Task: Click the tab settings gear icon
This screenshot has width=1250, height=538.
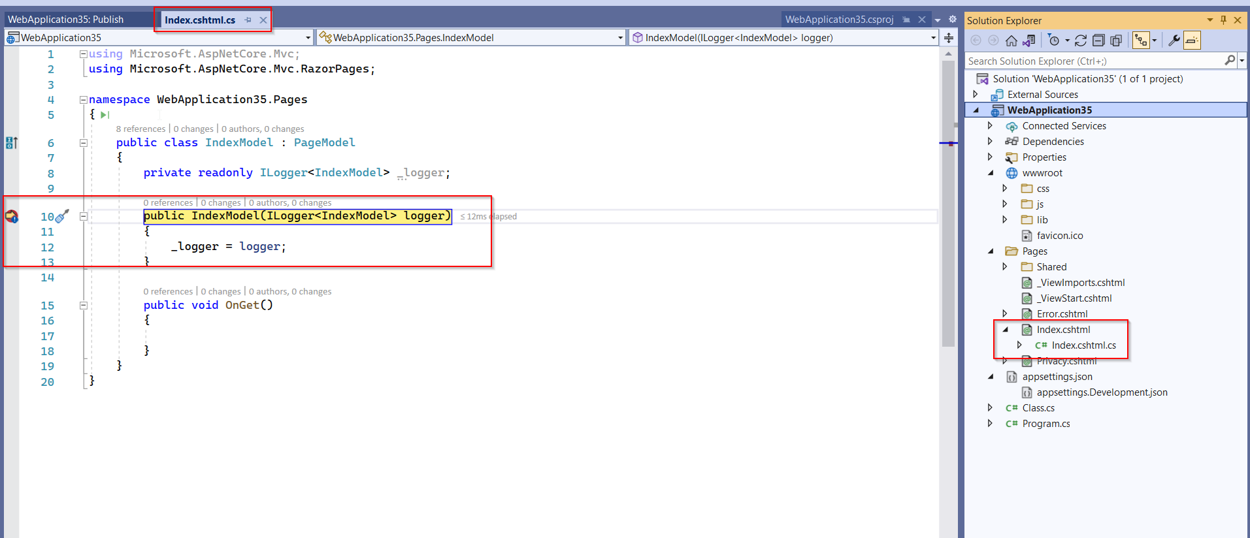Action: (953, 20)
